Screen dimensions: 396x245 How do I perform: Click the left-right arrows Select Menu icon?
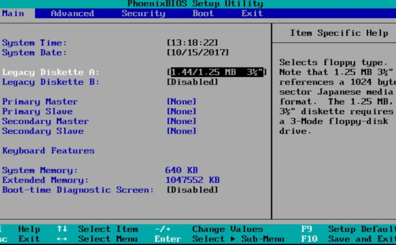click(x=62, y=239)
